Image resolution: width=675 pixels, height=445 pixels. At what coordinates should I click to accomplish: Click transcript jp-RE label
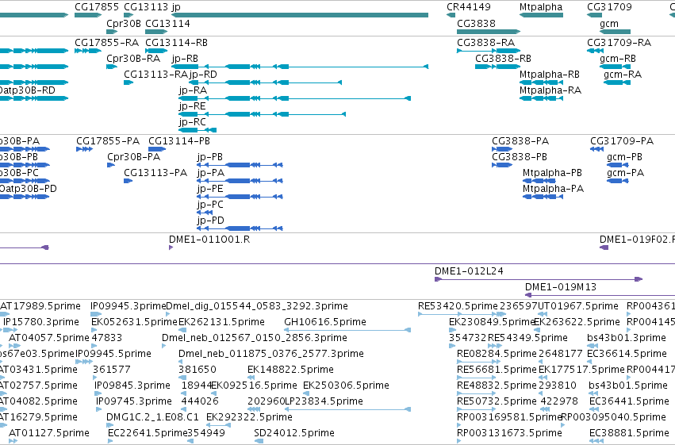[x=193, y=107]
